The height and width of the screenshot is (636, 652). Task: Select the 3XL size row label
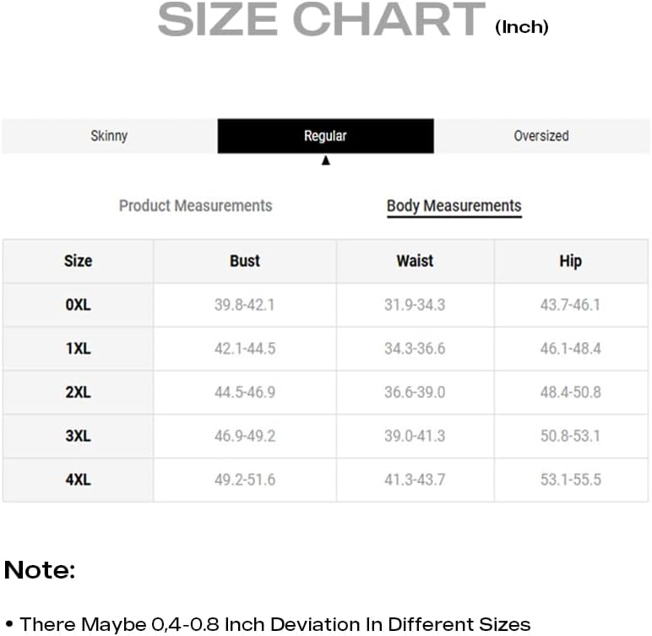79,436
